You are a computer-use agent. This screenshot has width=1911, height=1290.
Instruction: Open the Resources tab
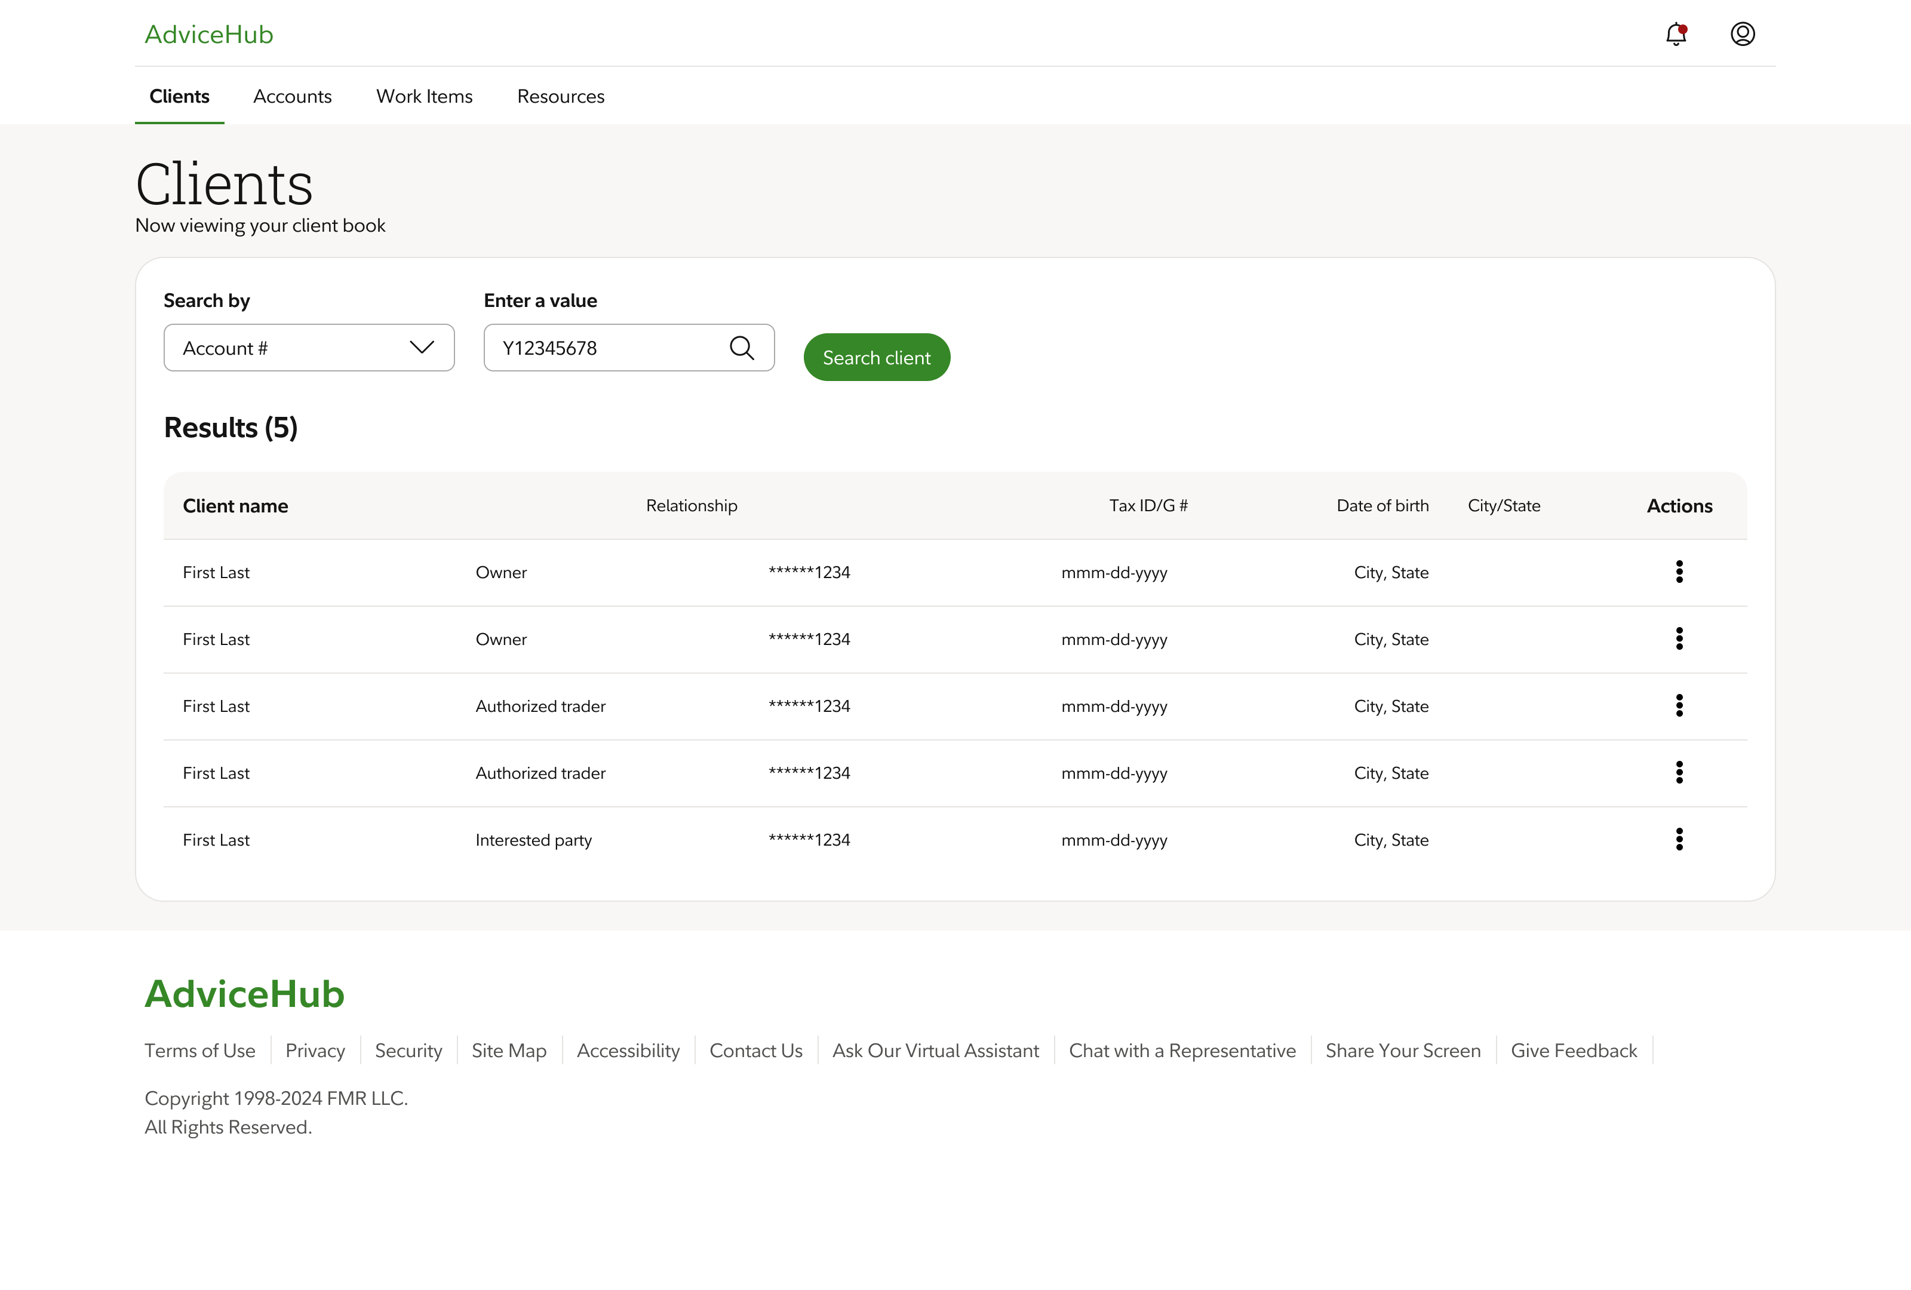[561, 96]
